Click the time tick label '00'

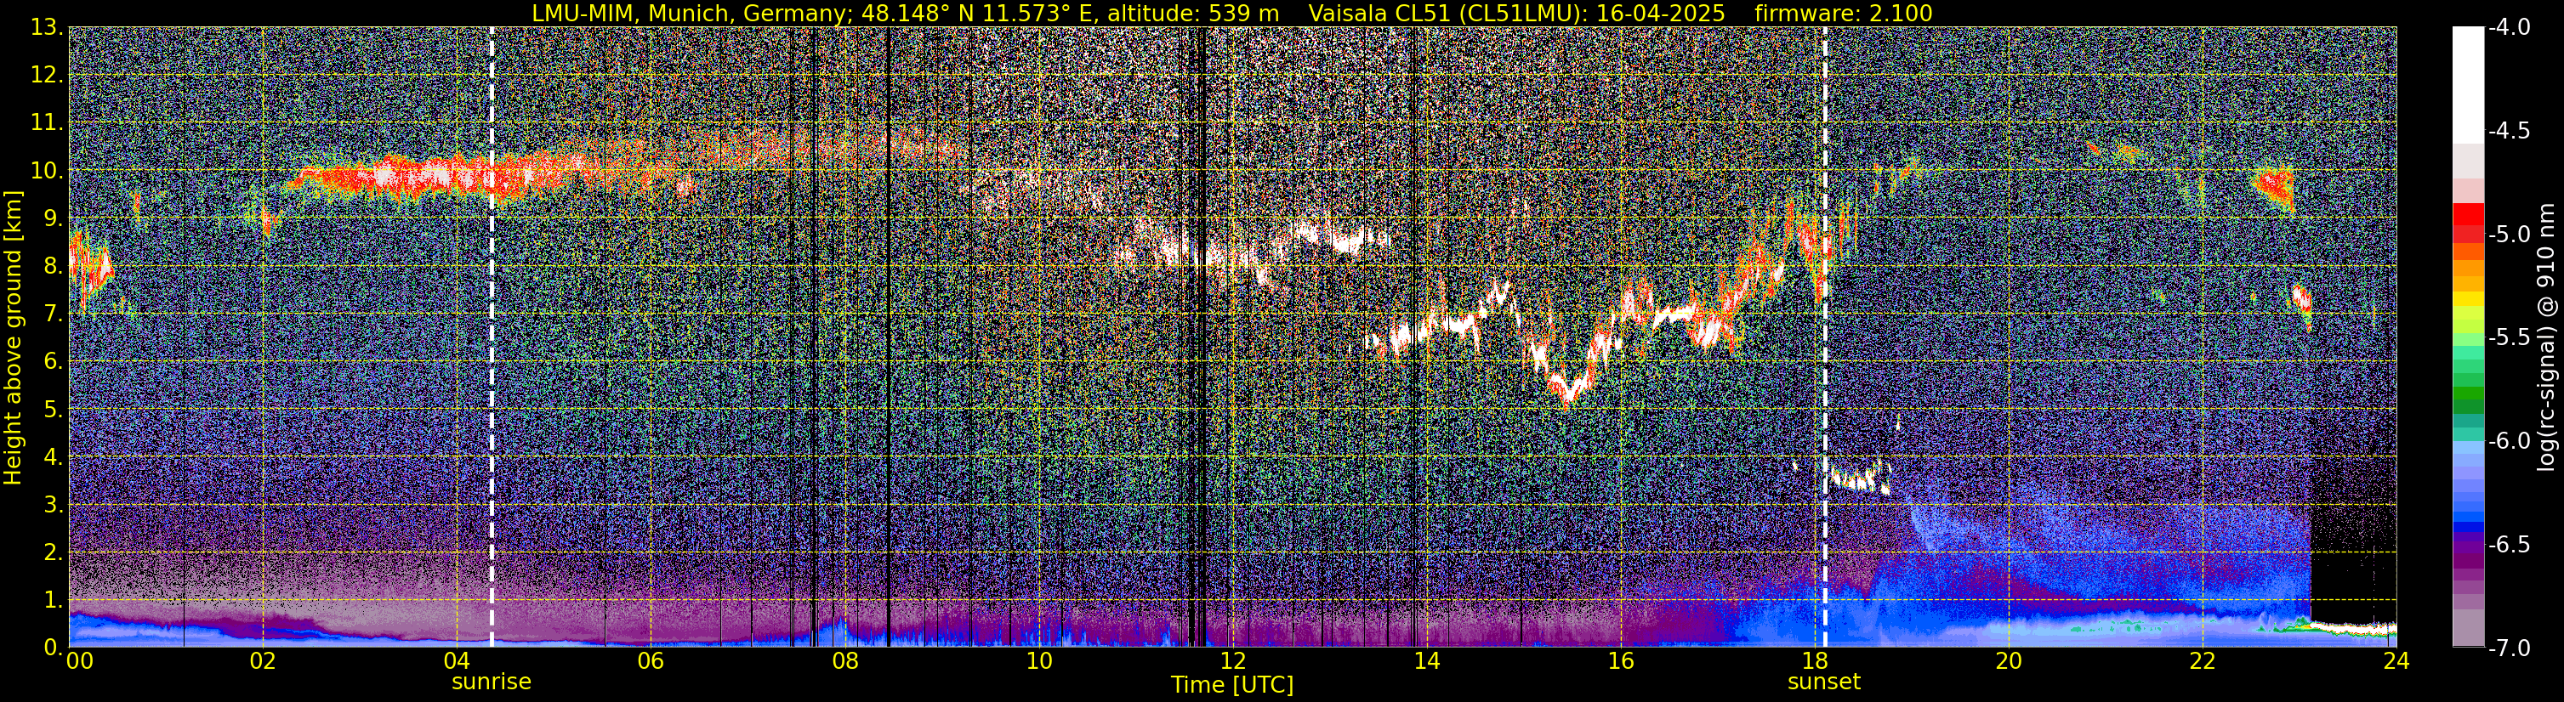click(x=80, y=661)
